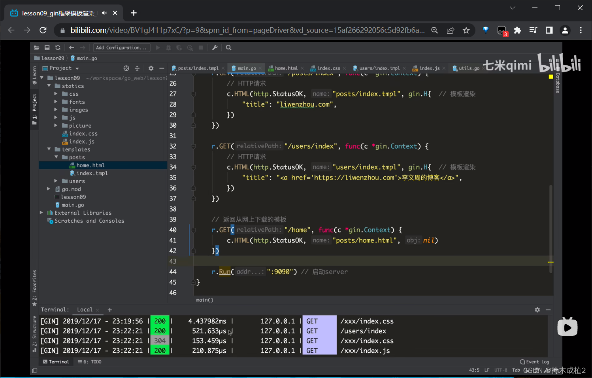Click the synchronize refresh icon in toolbar
This screenshot has width=592, height=378.
click(58, 48)
